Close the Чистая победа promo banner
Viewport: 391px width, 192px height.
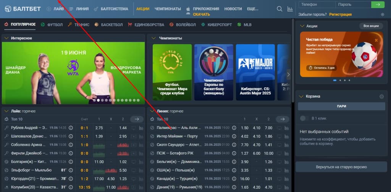click(x=376, y=40)
